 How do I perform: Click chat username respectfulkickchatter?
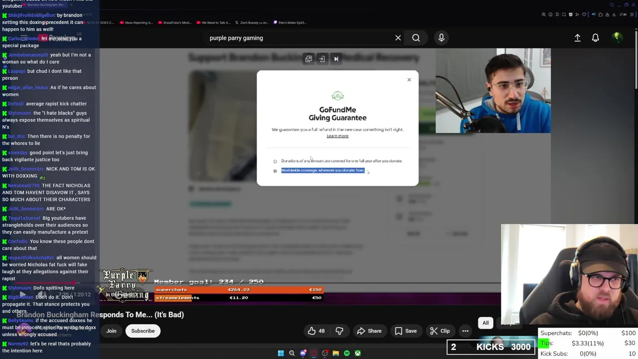point(31,258)
